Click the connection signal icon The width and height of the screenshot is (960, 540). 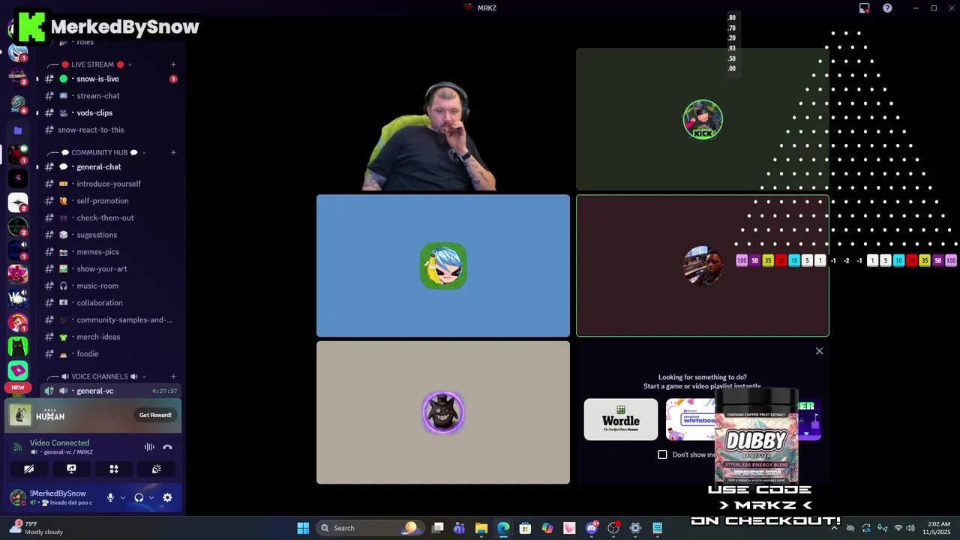click(18, 447)
